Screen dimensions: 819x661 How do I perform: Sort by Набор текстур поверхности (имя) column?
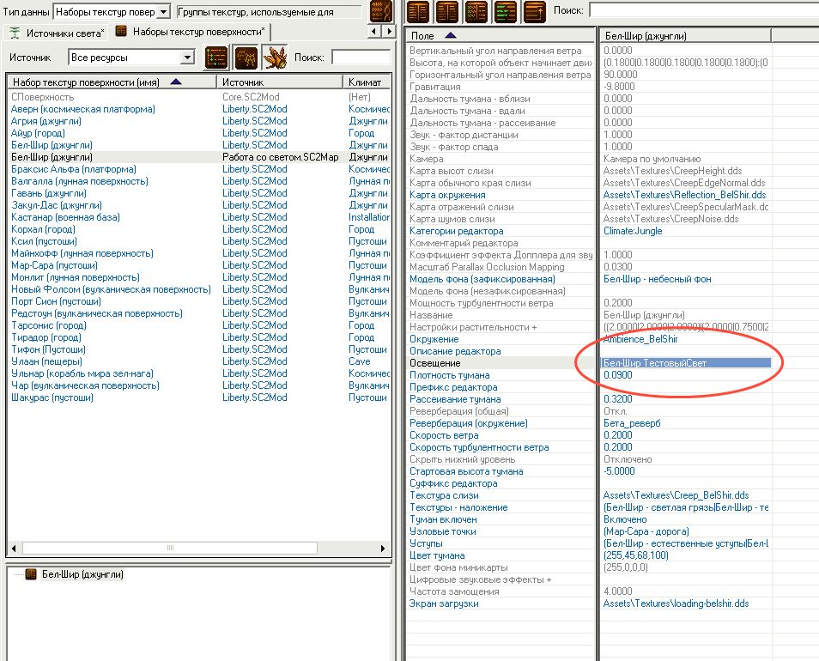click(112, 82)
